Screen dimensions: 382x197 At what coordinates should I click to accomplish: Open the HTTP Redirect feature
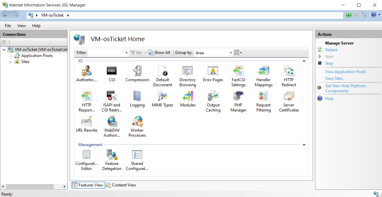click(289, 76)
